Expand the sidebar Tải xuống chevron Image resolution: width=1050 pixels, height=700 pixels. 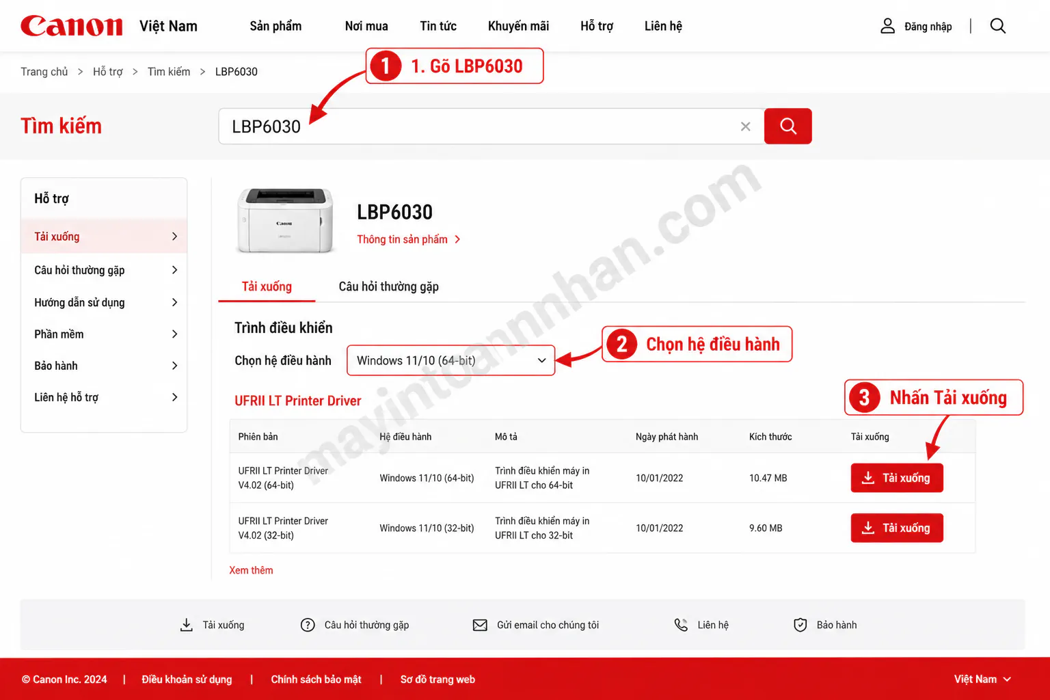pyautogui.click(x=174, y=237)
